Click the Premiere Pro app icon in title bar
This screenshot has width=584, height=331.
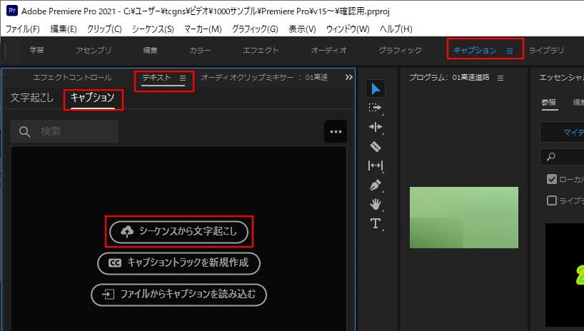[12, 11]
